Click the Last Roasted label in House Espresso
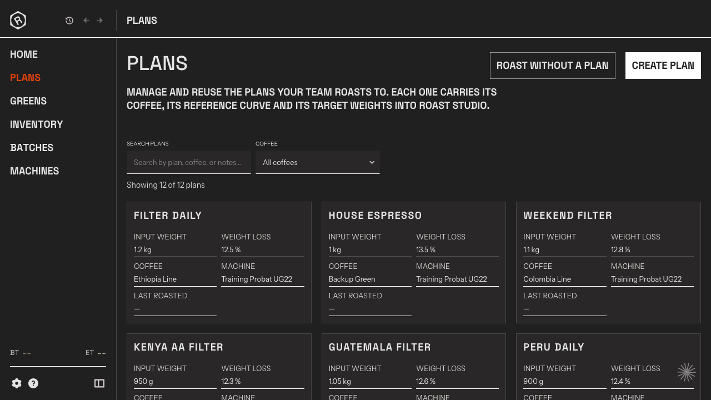This screenshot has height=400, width=711. tap(355, 296)
